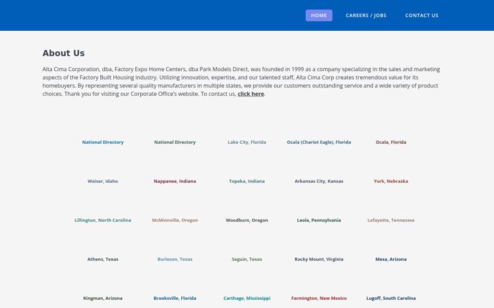Open Woodburn, Oregon link
This screenshot has height=308, width=494.
point(247,220)
